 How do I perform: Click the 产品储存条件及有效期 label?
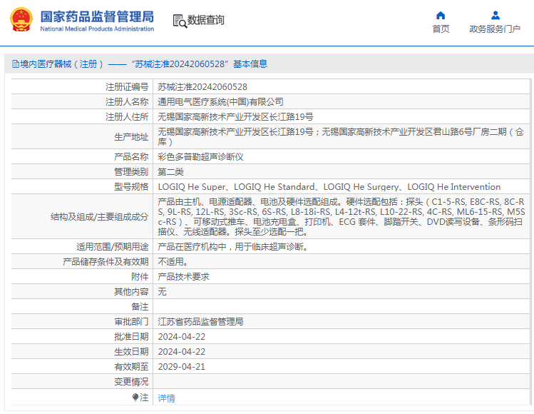coord(106,262)
